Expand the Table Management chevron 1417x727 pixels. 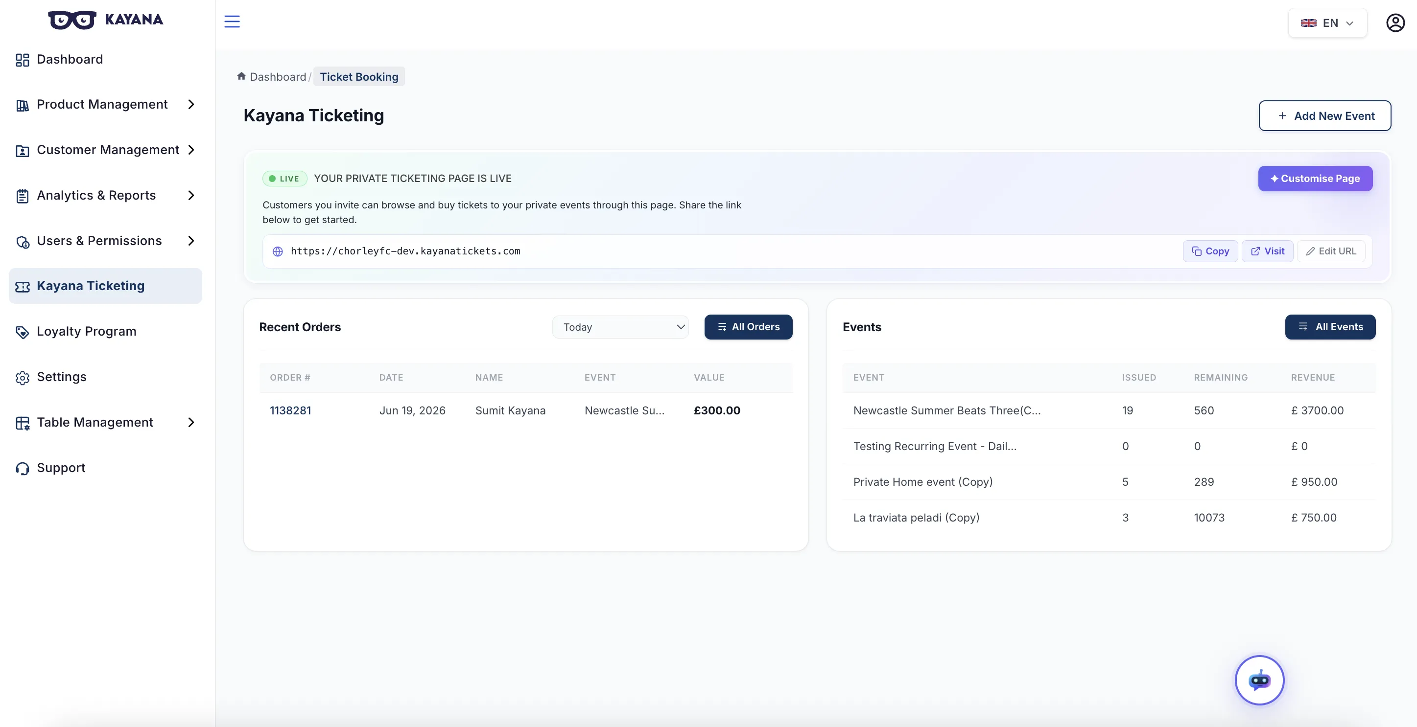click(191, 423)
